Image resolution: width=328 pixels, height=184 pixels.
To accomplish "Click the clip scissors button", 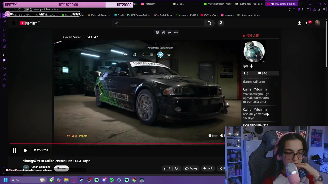I will (x=220, y=168).
